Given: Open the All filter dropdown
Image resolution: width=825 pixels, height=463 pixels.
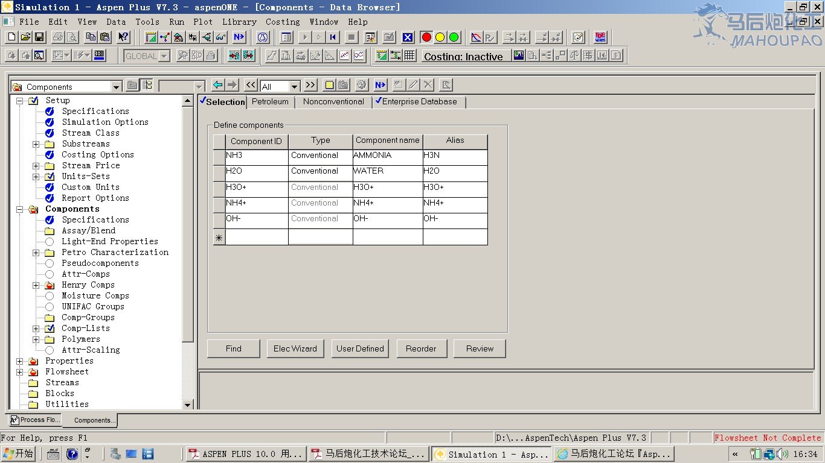Looking at the screenshot, I should pyautogui.click(x=294, y=87).
